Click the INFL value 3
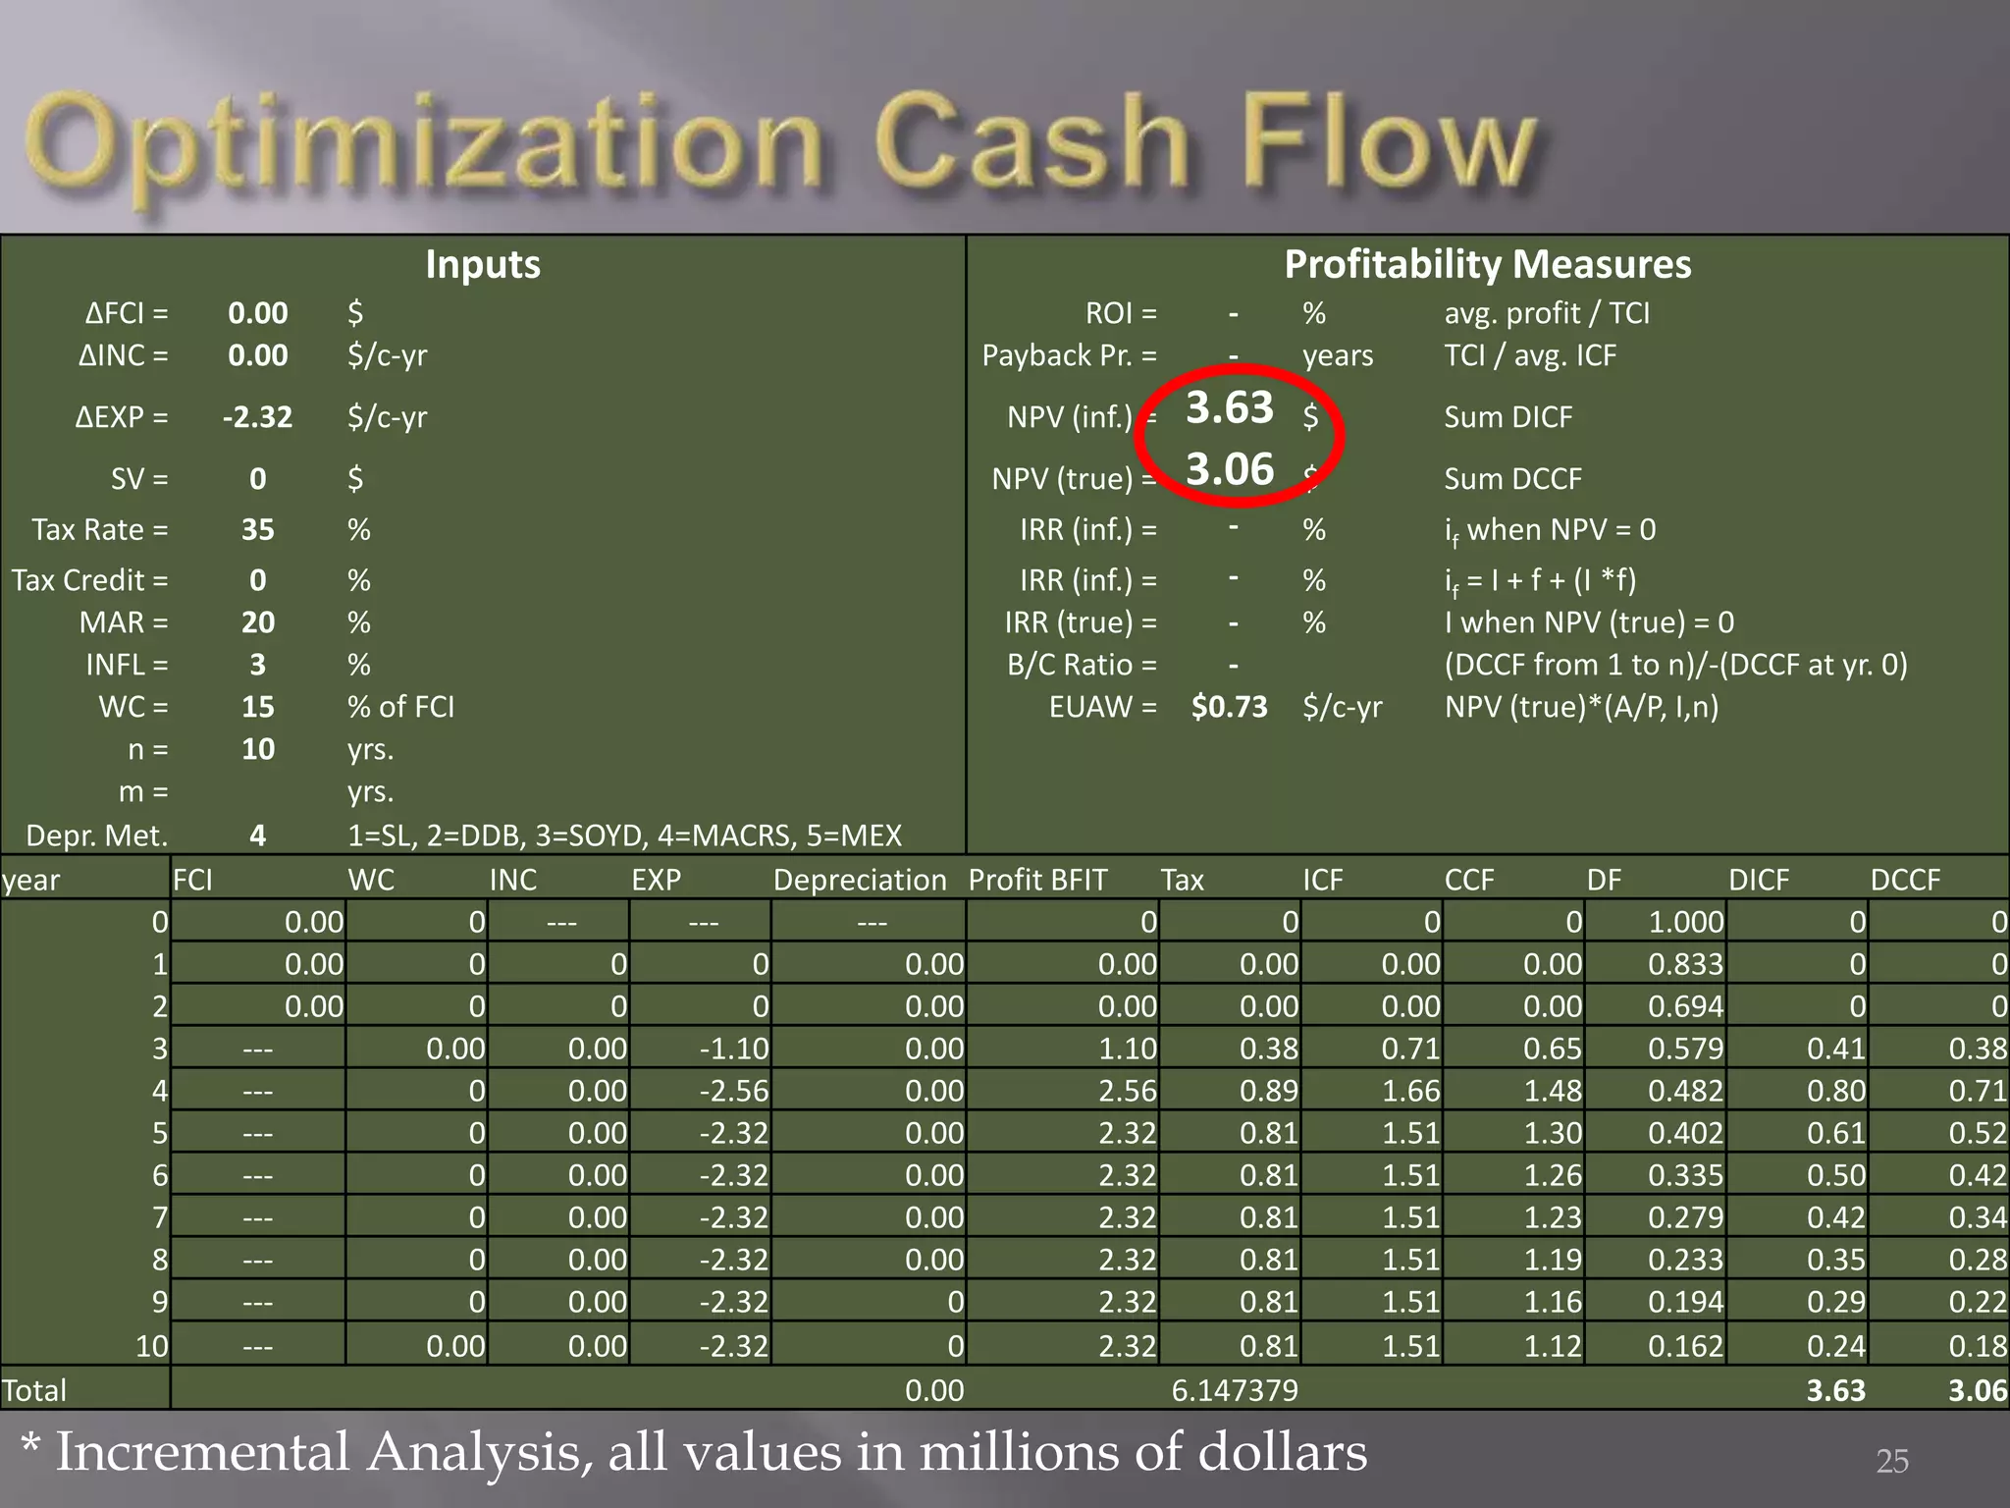 [257, 665]
